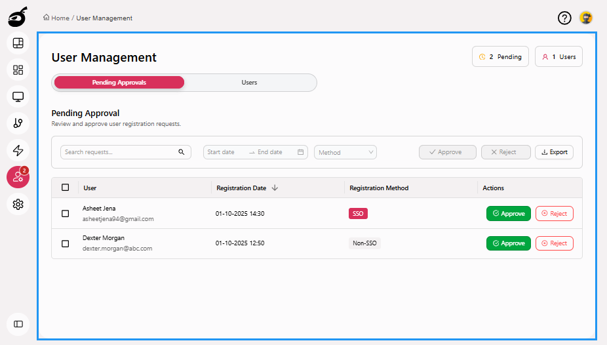Select the git branch sidebar icon

pos(18,123)
